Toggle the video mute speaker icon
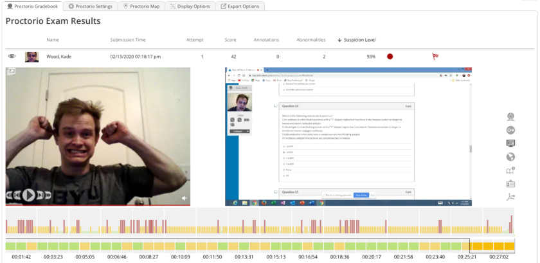The image size is (540, 263). [184, 198]
